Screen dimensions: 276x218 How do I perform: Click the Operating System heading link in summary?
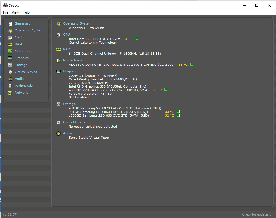77,23
